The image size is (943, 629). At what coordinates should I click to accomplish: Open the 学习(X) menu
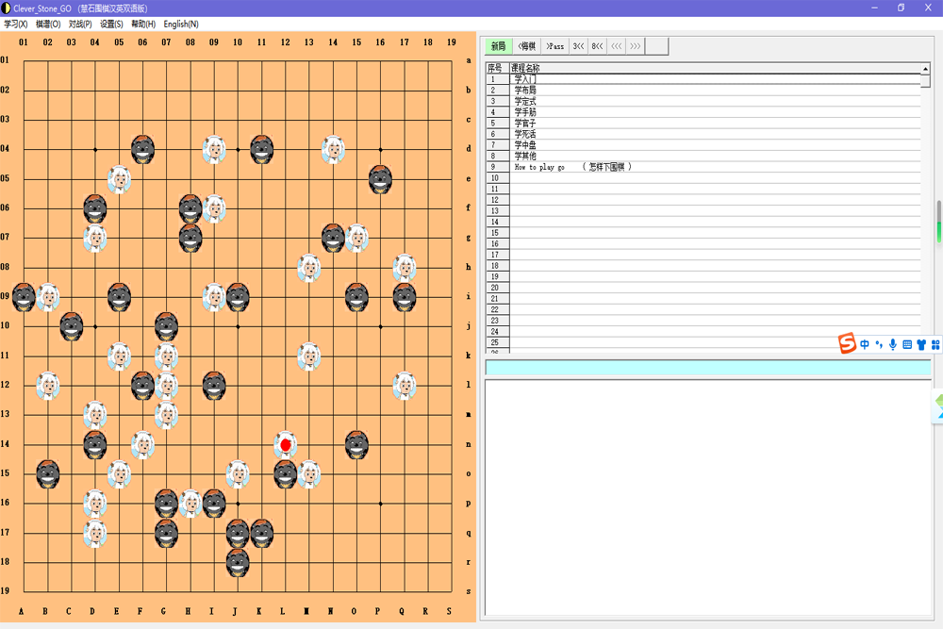tap(17, 24)
